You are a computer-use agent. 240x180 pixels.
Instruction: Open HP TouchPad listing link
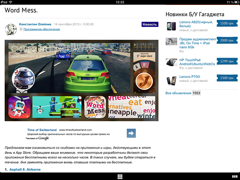(x=197, y=62)
